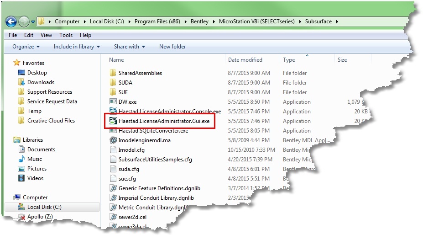The height and width of the screenshot is (240, 423).
Task: Open Service Request Data folder in Favorites
Action: 52,101
